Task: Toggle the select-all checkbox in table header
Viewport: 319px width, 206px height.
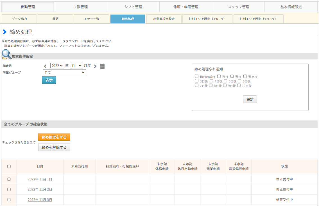Action: [9, 166]
